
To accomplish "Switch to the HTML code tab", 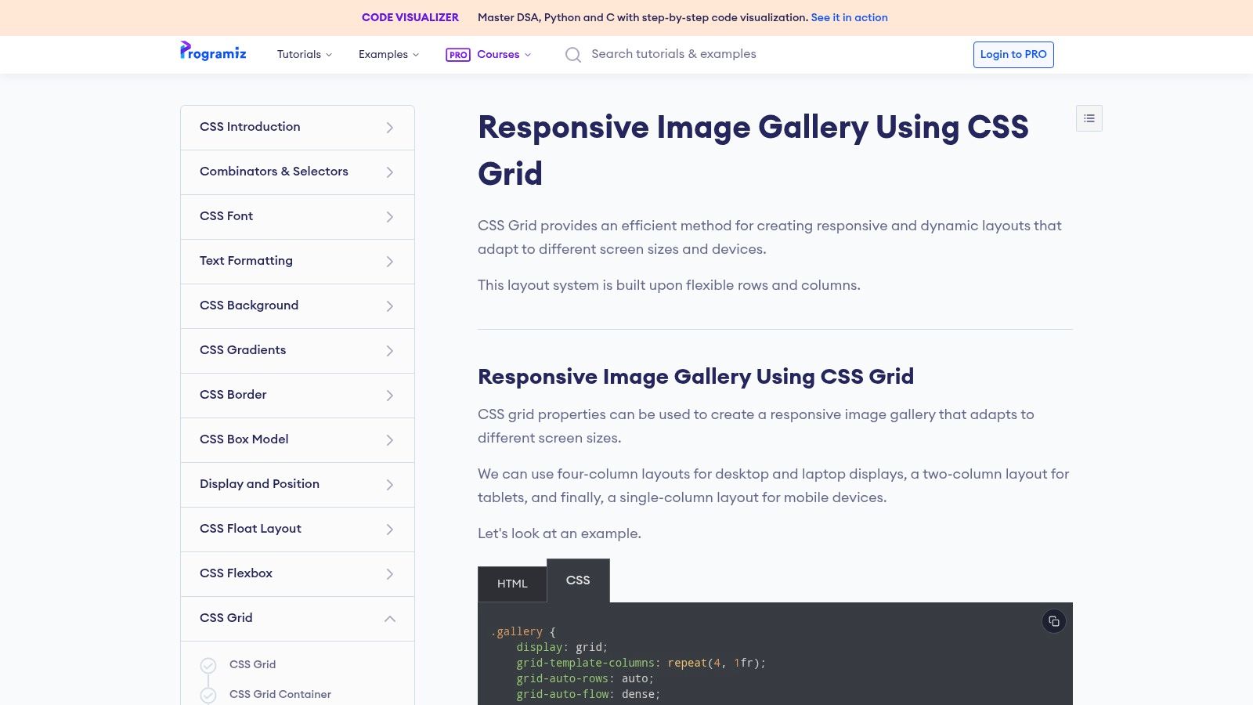I will point(512,584).
